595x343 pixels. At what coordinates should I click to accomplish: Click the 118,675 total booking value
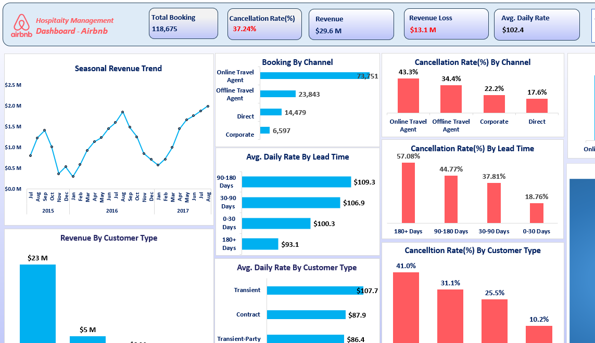[164, 29]
